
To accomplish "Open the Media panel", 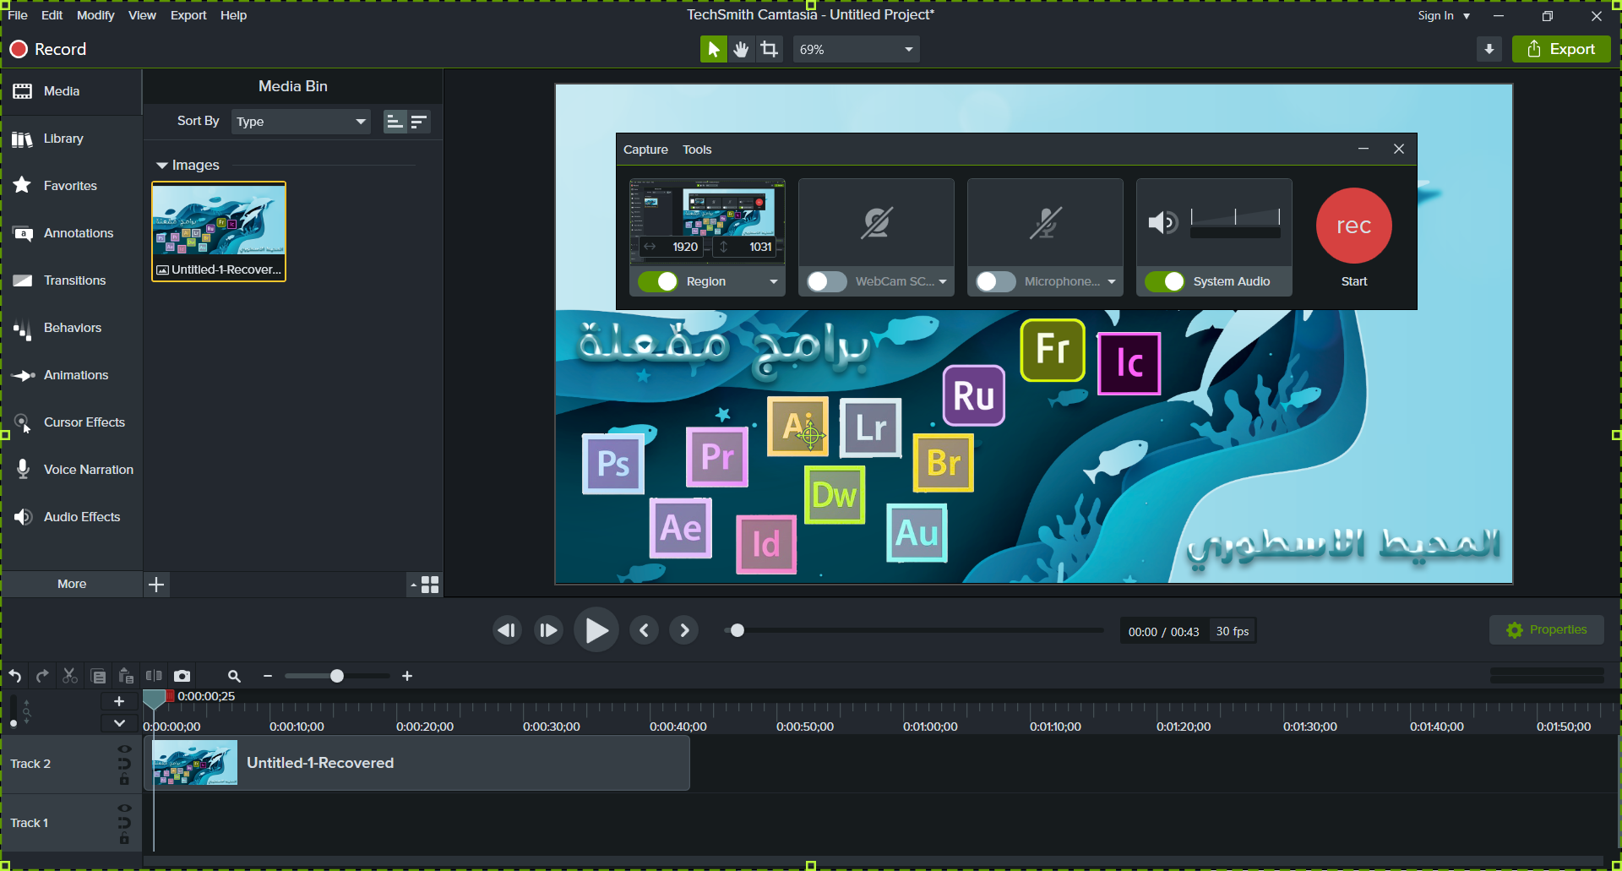I will [71, 91].
